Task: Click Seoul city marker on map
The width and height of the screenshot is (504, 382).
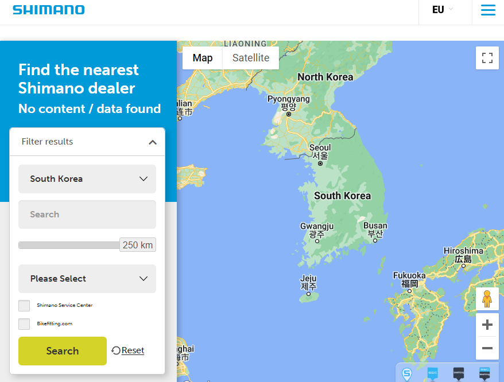Action: (x=320, y=163)
